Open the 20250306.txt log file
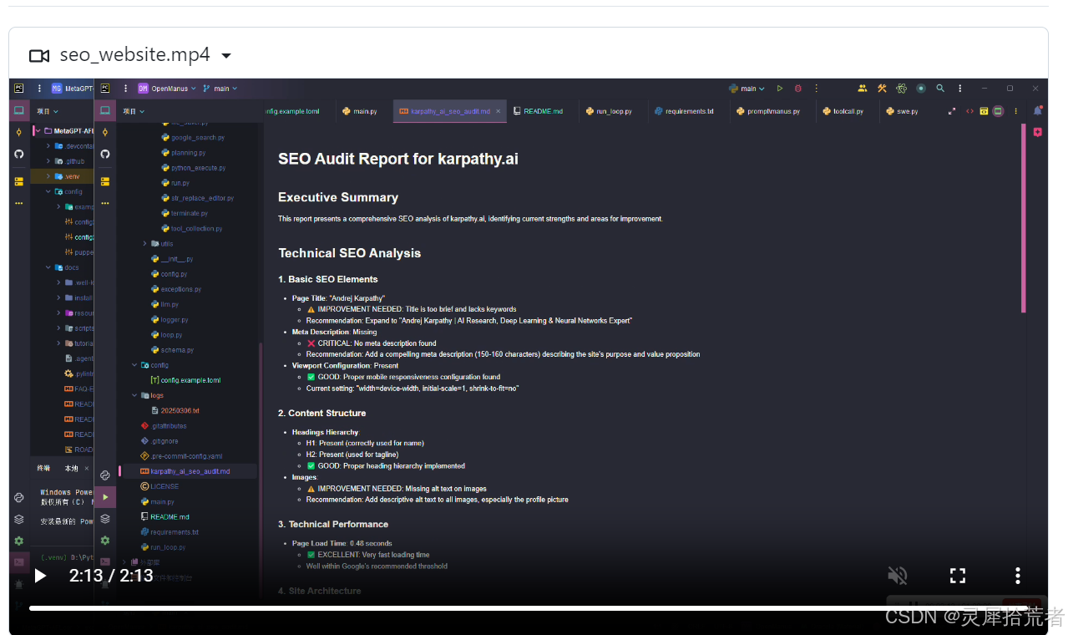Screen dimensions: 1068x635 [x=175, y=411]
